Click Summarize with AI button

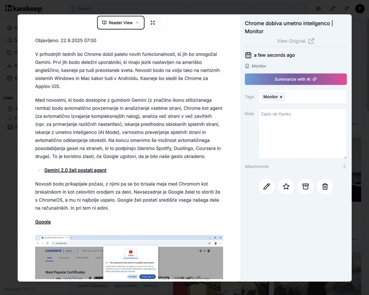[x=296, y=79]
